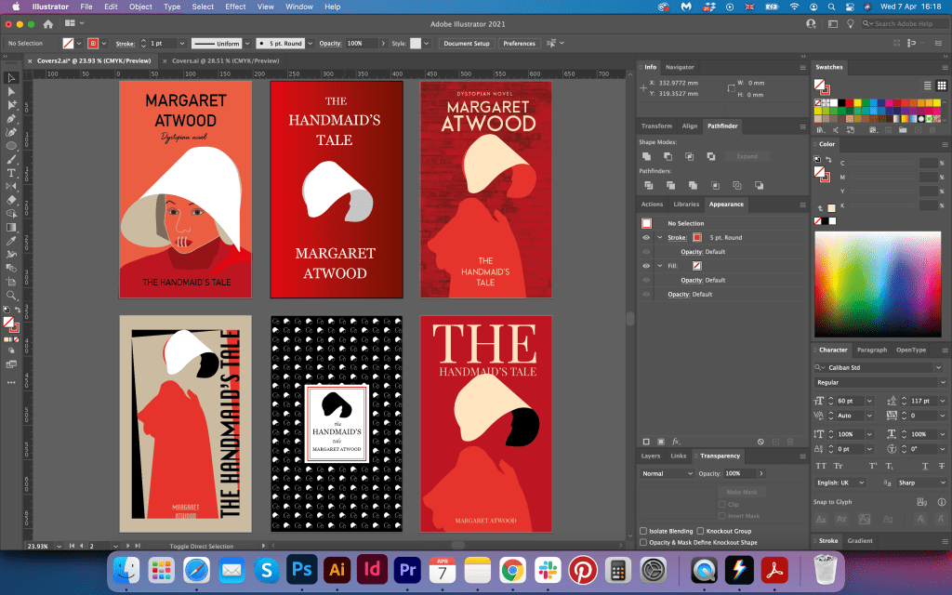Select the Type tool in toolbar

[x=11, y=173]
